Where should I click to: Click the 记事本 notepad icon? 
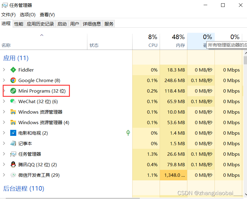(x=13, y=143)
